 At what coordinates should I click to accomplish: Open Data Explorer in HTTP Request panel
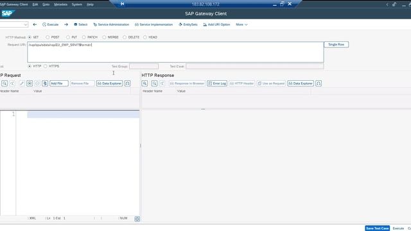click(110, 83)
